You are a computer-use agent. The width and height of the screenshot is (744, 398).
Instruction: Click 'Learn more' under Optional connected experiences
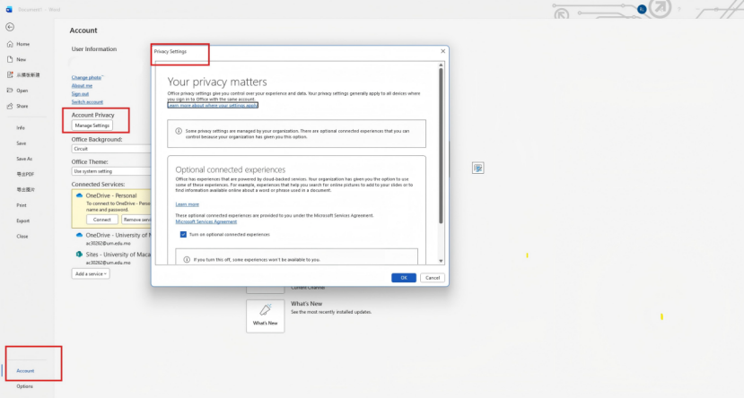188,204
